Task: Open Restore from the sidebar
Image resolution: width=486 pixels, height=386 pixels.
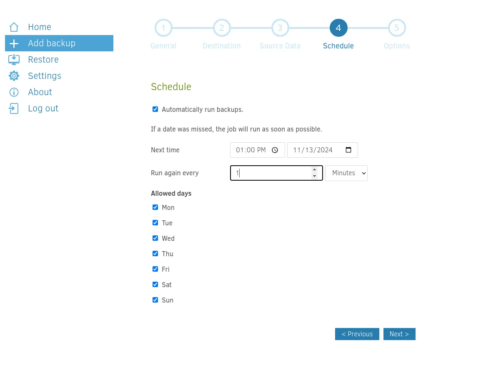Action: click(43, 60)
